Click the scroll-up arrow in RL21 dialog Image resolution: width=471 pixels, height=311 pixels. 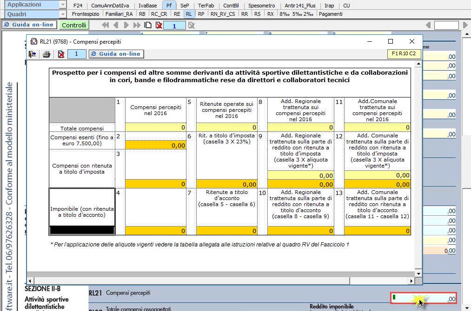coord(418,64)
